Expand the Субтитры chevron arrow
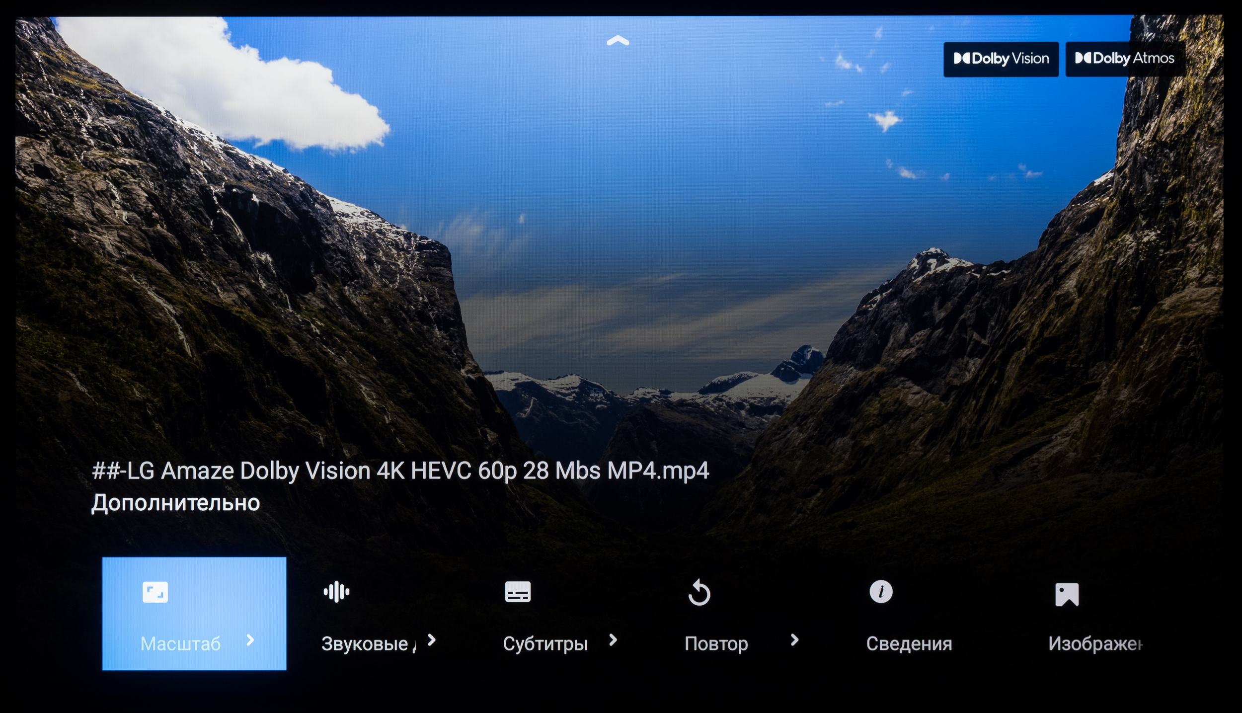The height and width of the screenshot is (713, 1242). coord(613,640)
